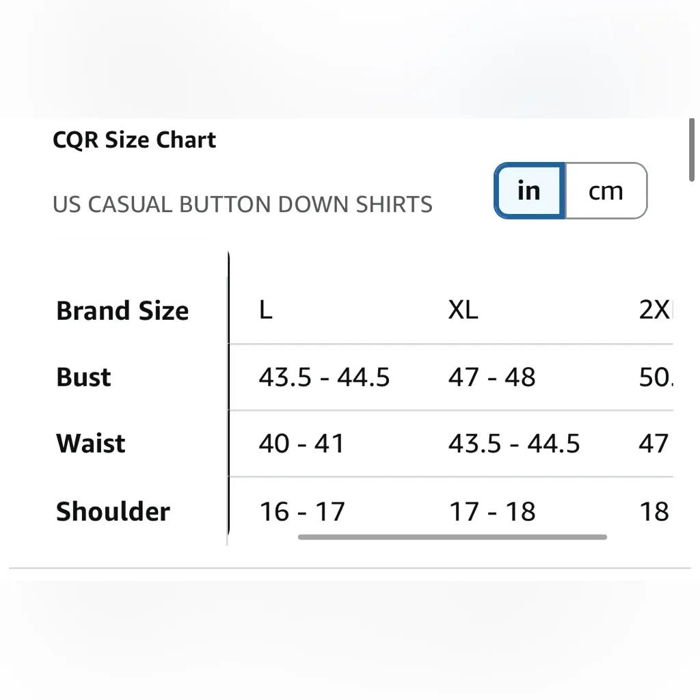Viewport: 700px width, 700px height.
Task: Click the CQR Size Chart title
Action: pos(134,139)
